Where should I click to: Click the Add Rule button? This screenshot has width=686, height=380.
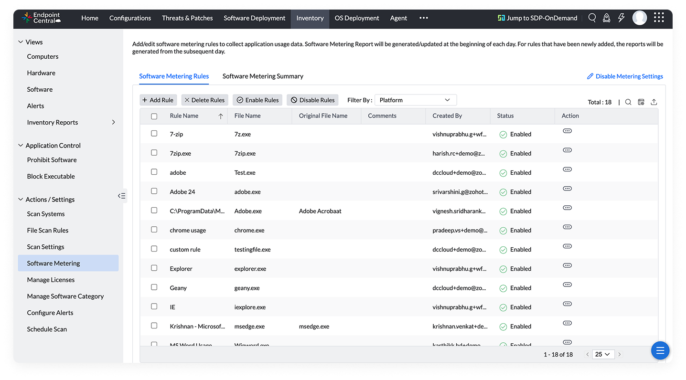pyautogui.click(x=158, y=100)
